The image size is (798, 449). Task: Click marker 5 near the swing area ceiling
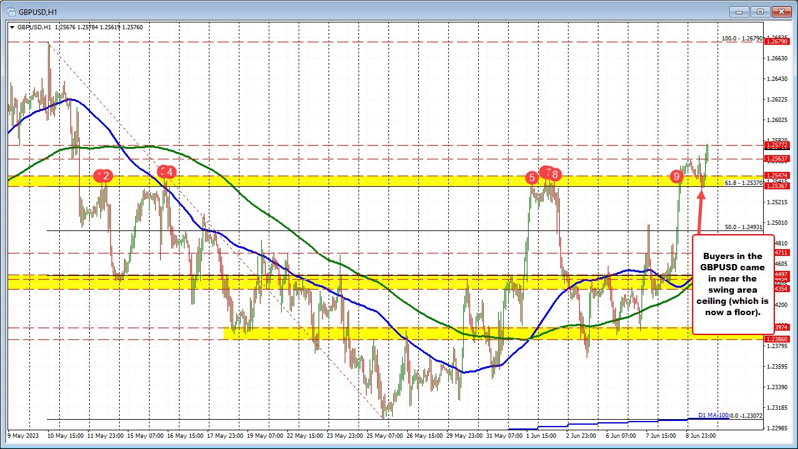click(532, 177)
